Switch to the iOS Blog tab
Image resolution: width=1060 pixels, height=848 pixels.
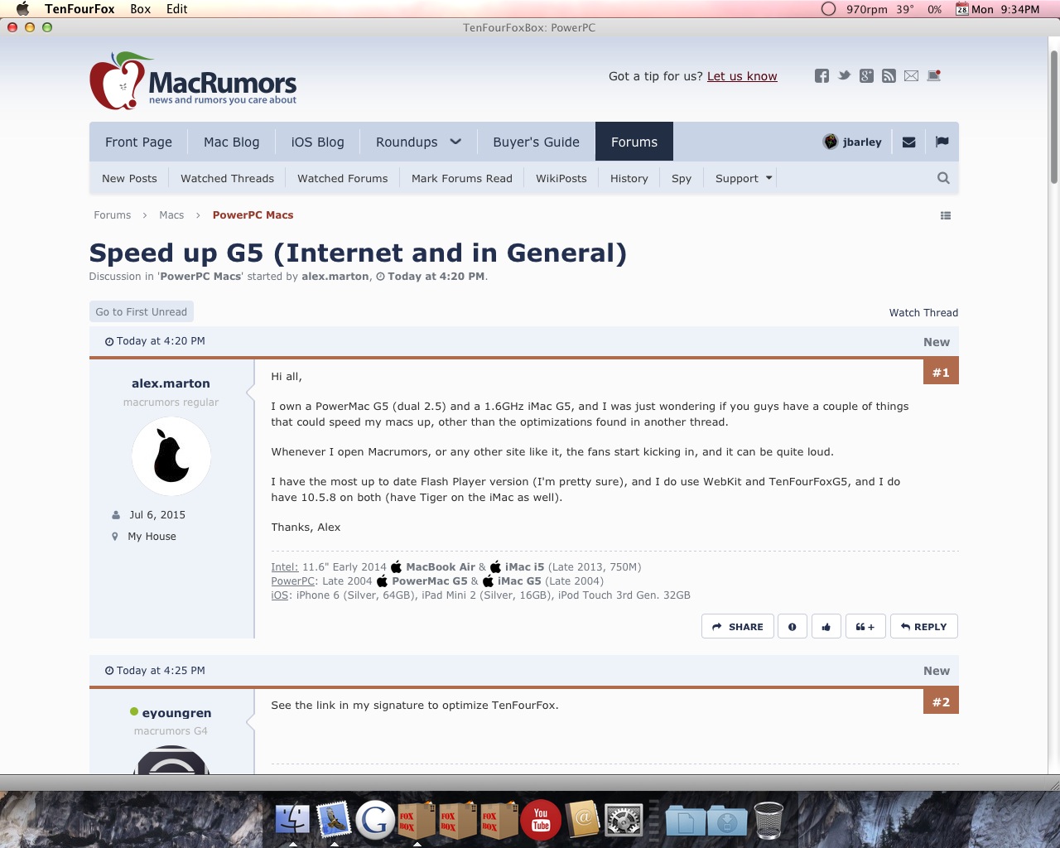(317, 142)
